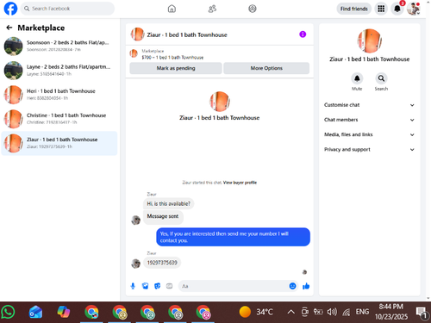431x323 pixels.
Task: Open Soonsoon 2 beds 2 baths conversation
Action: tap(59, 46)
